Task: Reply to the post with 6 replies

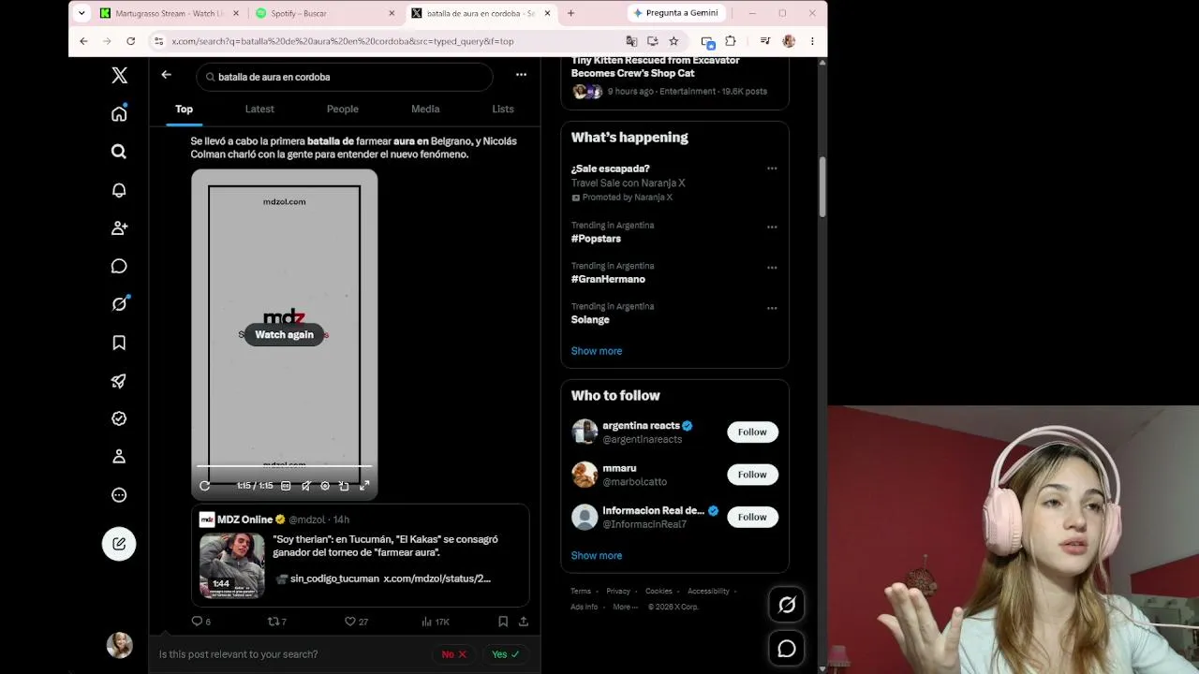Action: 201,622
